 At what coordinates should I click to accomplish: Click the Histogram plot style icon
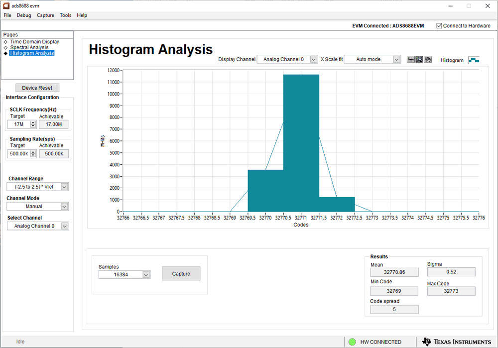pos(473,60)
